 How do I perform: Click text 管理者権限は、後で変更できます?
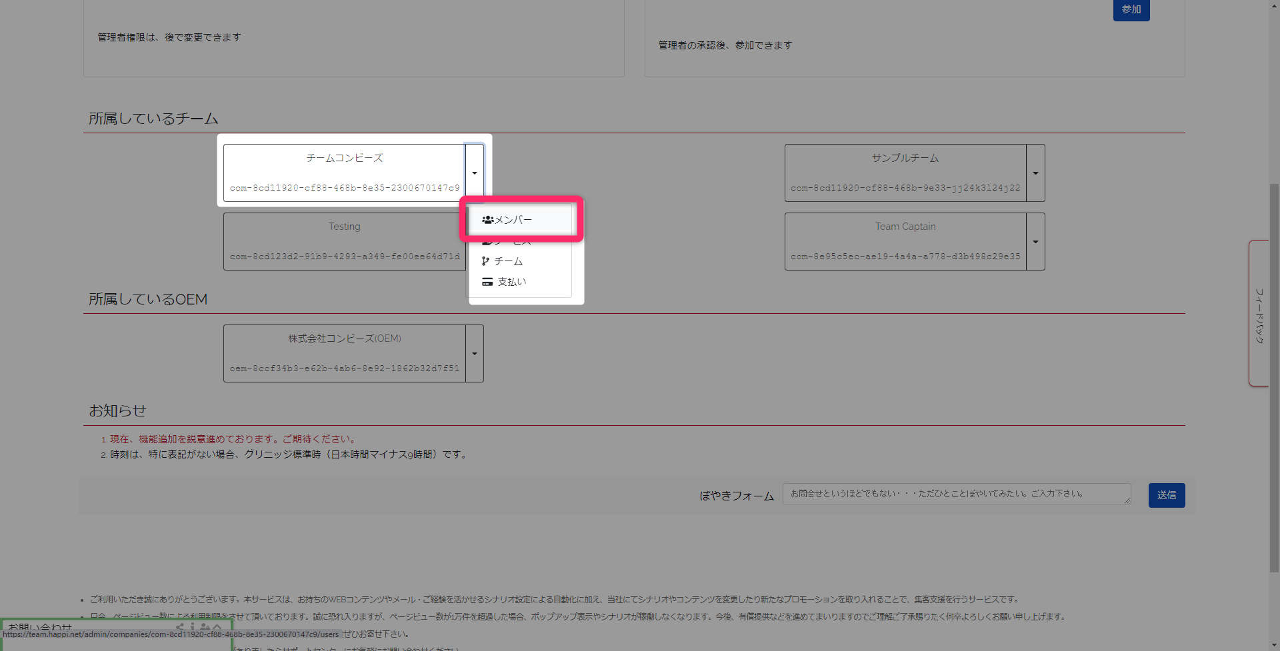click(169, 37)
